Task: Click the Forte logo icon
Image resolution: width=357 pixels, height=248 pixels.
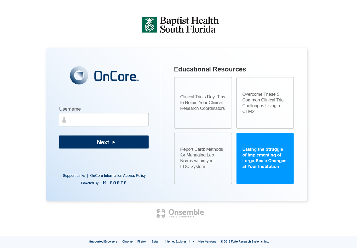Action: (104, 183)
